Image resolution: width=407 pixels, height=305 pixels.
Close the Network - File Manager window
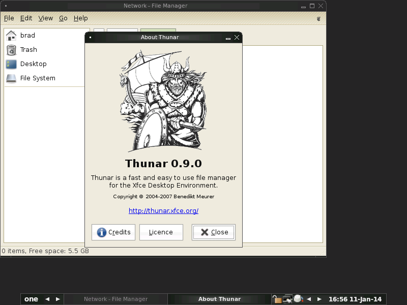pos(321,6)
